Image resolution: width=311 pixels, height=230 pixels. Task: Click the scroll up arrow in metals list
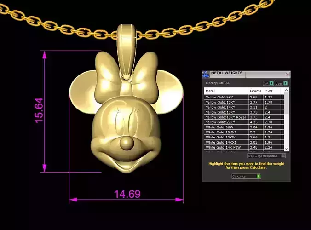pyautogui.click(x=286, y=90)
